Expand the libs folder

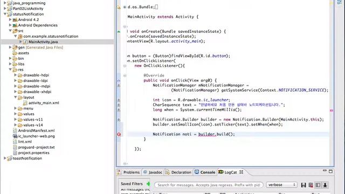[x=10, y=64]
